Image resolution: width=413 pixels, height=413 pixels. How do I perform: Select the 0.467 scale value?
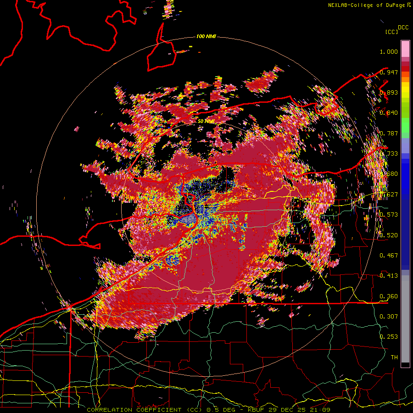(x=389, y=256)
